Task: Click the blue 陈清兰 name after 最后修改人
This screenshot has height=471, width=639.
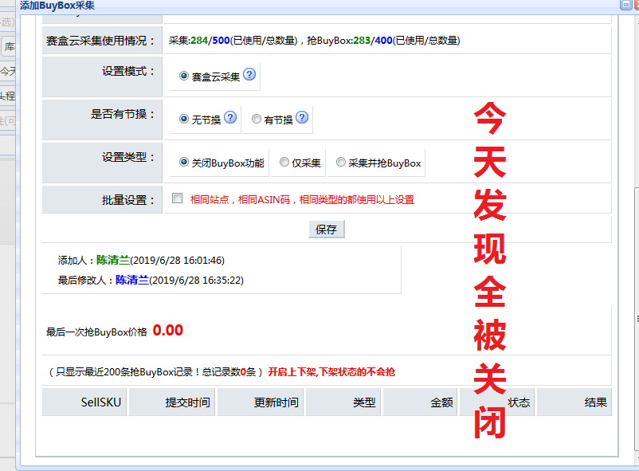Action: point(132,281)
